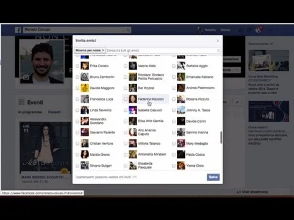The height and width of the screenshot is (220, 294).
Task: Click the dialog's vertical scrollbar thumb
Action: [x=221, y=137]
